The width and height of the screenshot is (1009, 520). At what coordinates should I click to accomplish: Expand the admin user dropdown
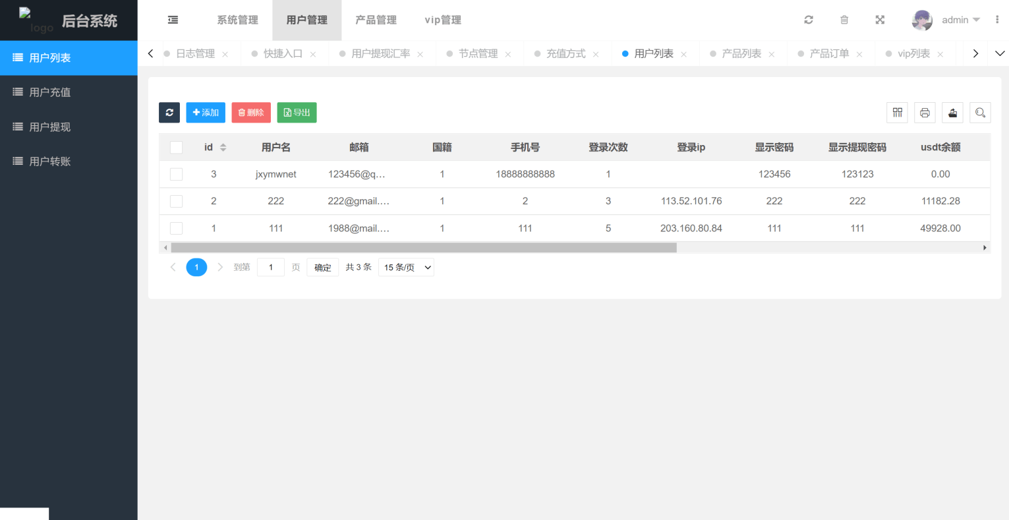coord(976,20)
